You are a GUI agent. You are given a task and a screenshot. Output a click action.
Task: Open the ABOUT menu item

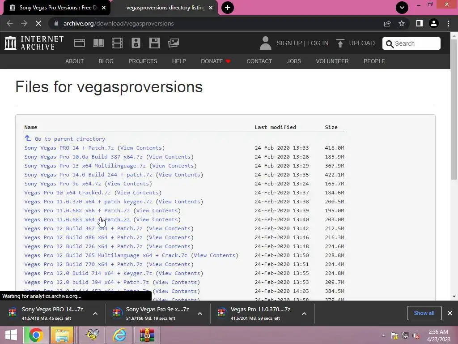75,61
